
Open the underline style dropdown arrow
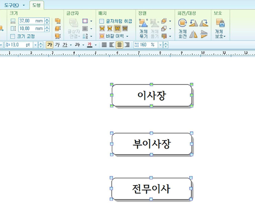pos(71,45)
